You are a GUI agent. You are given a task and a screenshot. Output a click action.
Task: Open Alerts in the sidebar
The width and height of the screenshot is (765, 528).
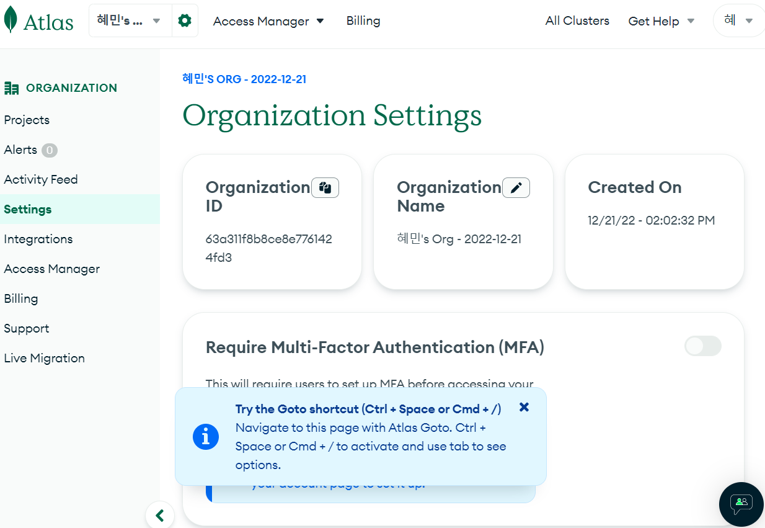coord(20,150)
